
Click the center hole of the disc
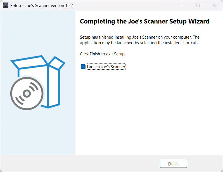point(27,93)
